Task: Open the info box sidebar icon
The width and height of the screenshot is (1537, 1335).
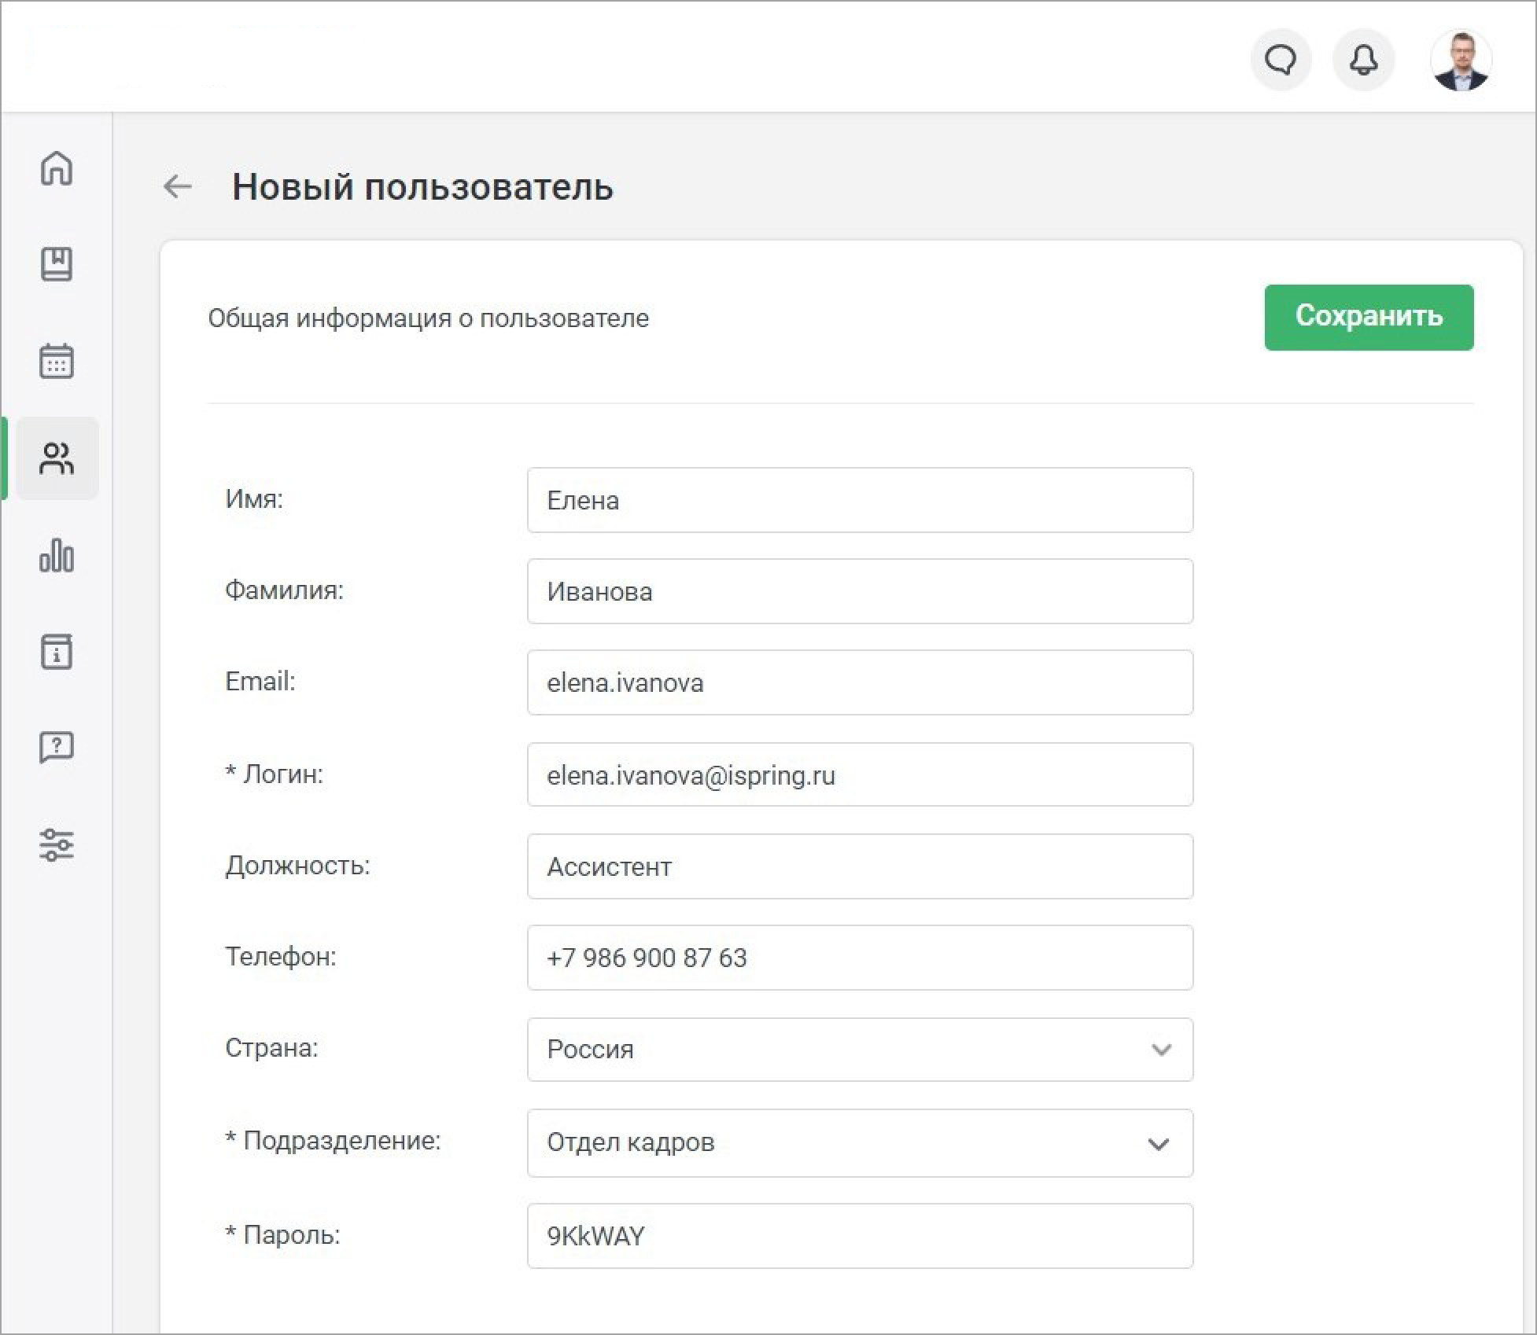Action: pyautogui.click(x=57, y=652)
